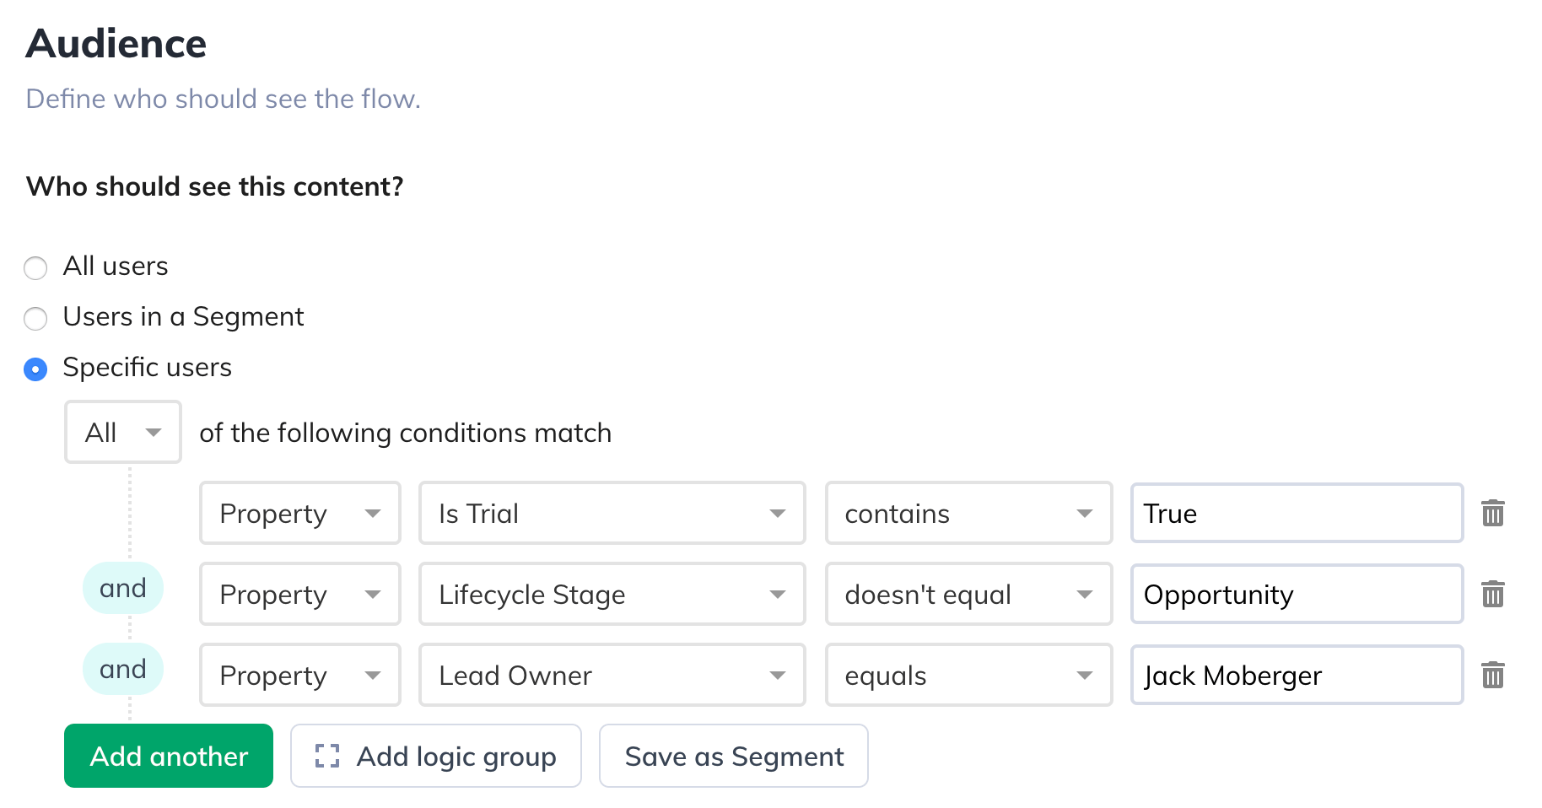This screenshot has height=808, width=1542.
Task: Open the All conditions match dropdown
Action: coord(123,432)
